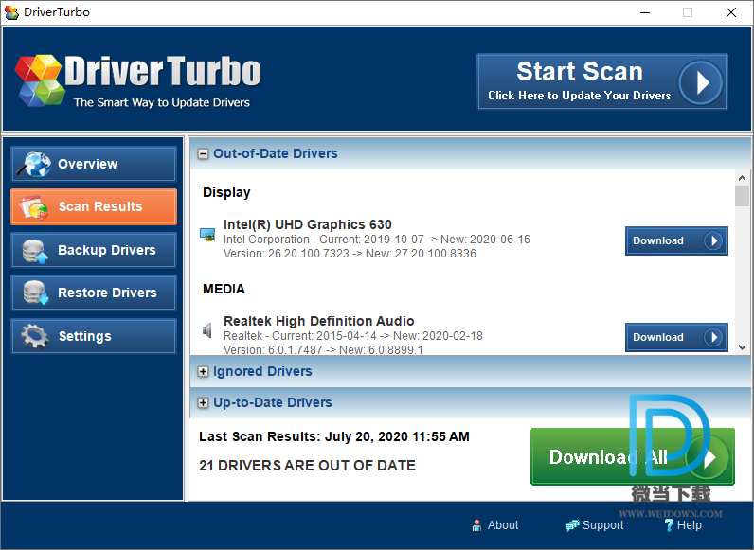
Task: Click the Intel UHD Graphics display icon
Action: coord(207,235)
